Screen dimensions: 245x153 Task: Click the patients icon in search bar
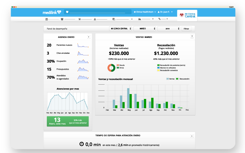tap(67, 12)
